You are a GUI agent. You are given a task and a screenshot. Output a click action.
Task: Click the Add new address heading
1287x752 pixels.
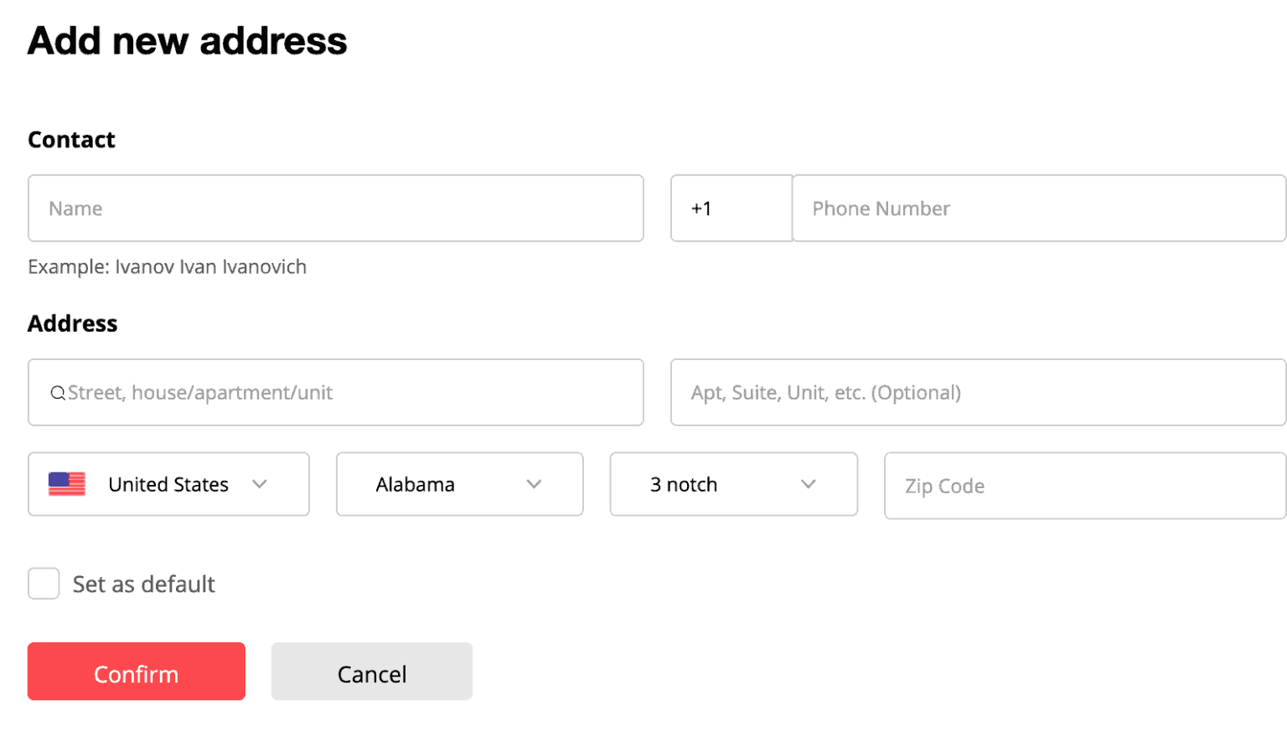point(187,40)
